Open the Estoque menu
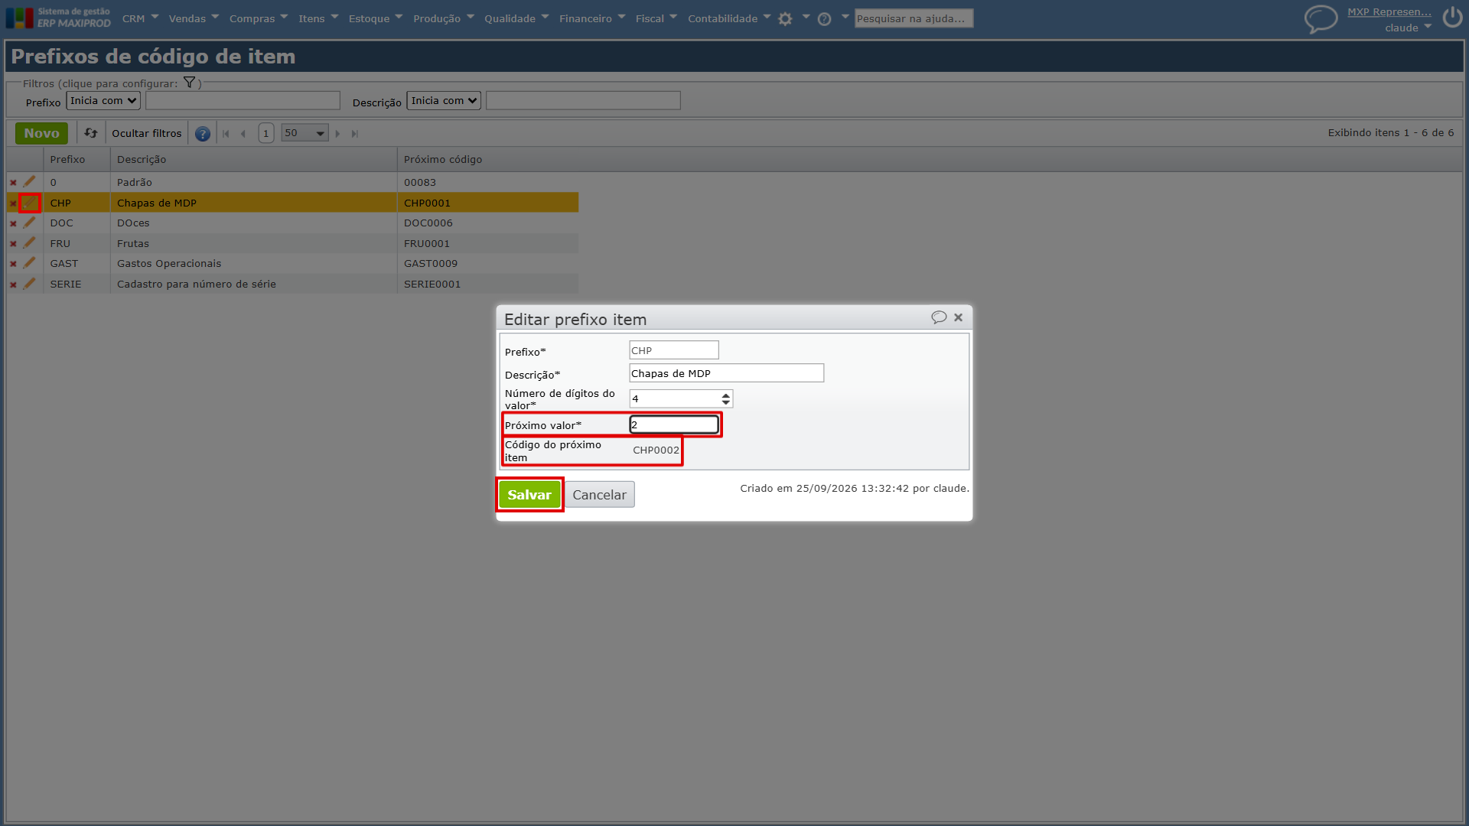1469x826 pixels. tap(375, 18)
